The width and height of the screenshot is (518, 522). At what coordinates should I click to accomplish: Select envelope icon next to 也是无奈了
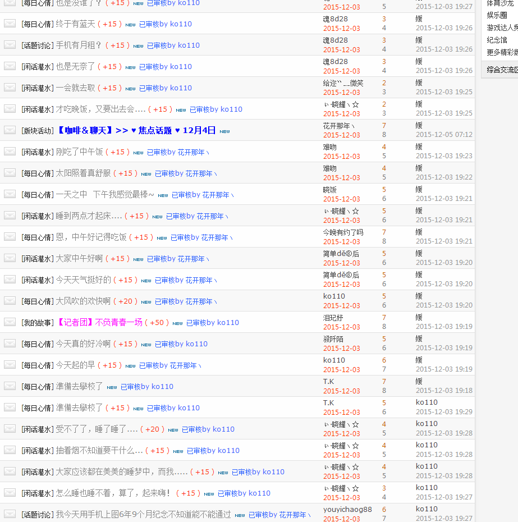click(10, 66)
